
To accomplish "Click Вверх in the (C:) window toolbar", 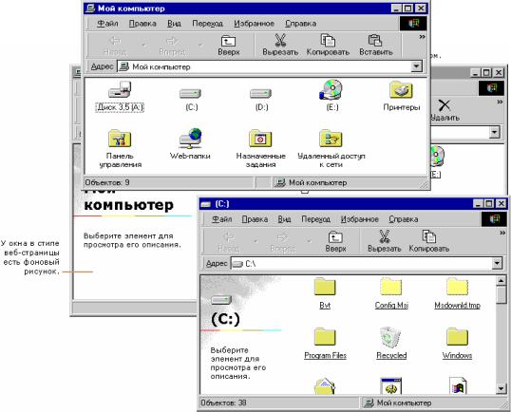I will 335,242.
